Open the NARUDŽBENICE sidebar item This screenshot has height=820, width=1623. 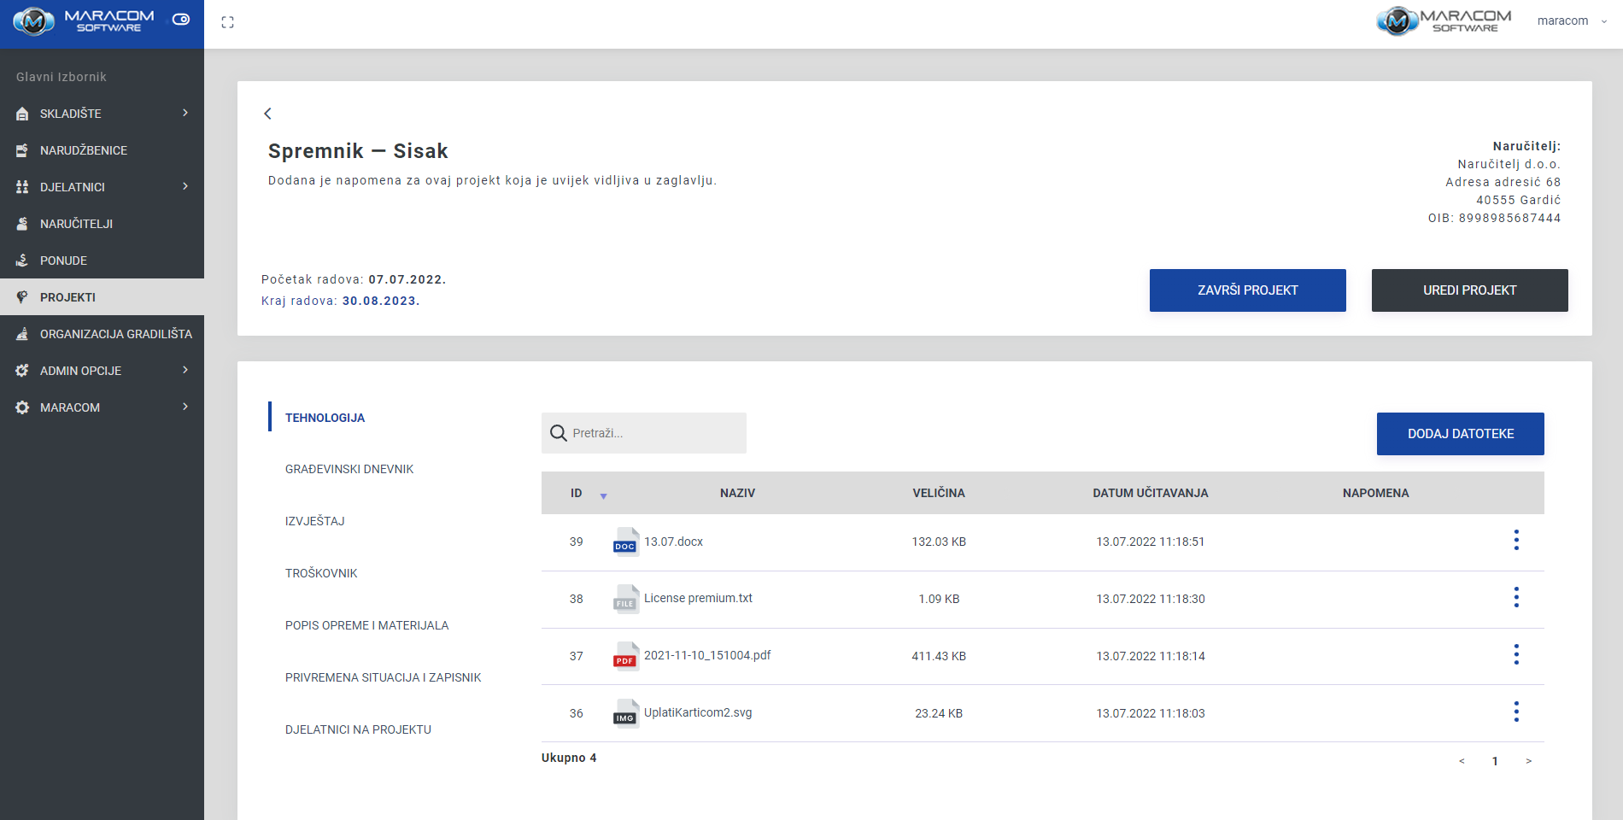pyautogui.click(x=84, y=150)
